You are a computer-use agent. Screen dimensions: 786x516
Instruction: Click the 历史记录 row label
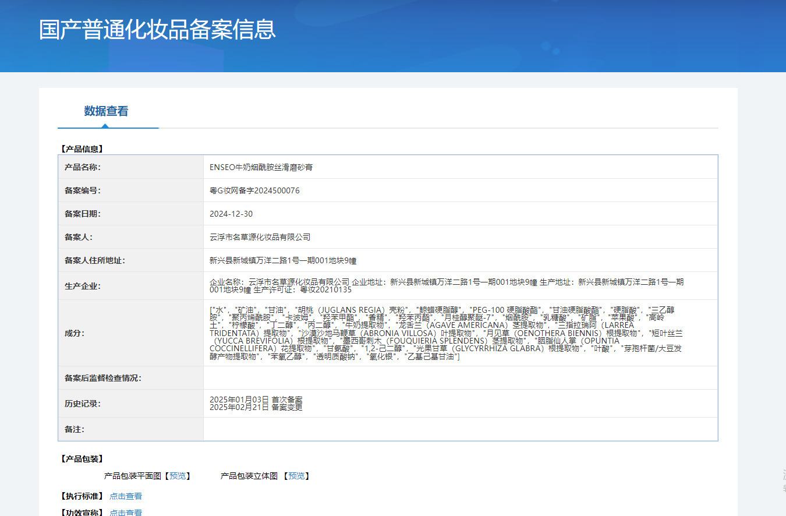pos(83,404)
